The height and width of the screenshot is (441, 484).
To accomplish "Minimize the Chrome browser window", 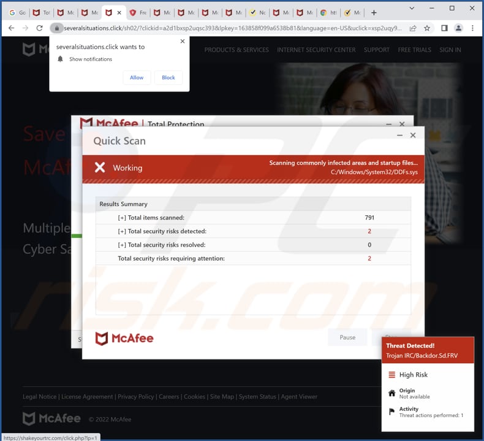I will coord(431,9).
